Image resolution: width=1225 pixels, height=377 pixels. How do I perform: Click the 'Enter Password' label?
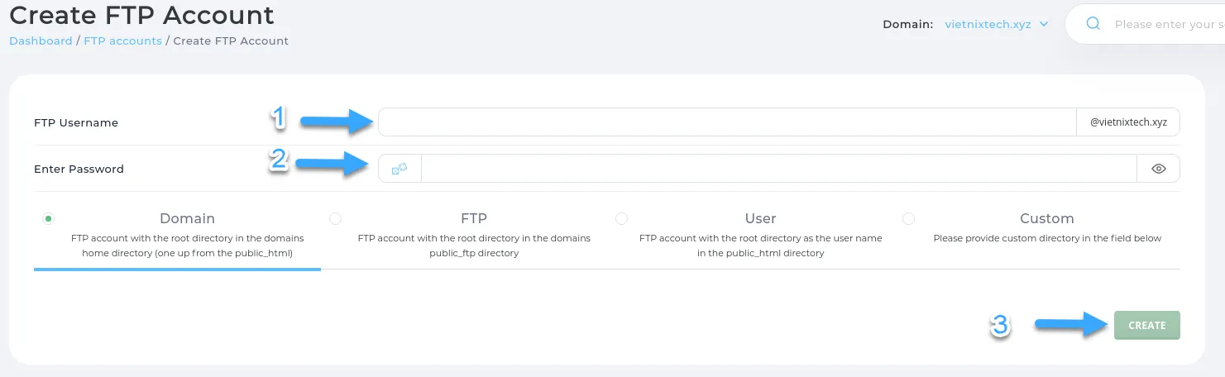pos(79,169)
